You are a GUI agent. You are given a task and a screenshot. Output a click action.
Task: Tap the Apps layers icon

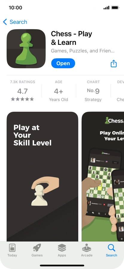coord(62,248)
